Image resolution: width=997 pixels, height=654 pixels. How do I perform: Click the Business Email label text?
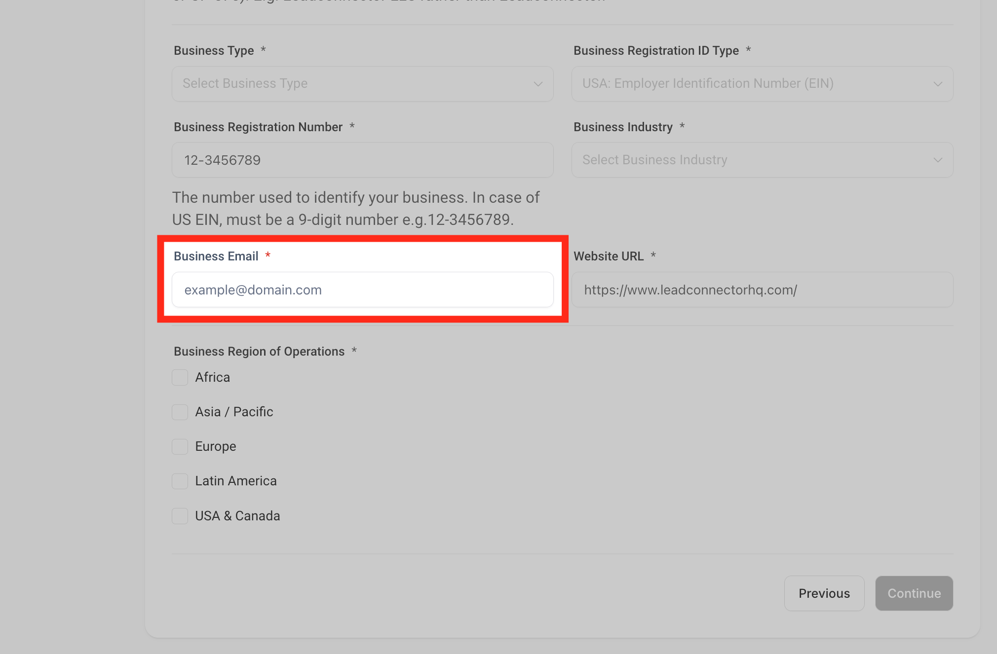[216, 256]
